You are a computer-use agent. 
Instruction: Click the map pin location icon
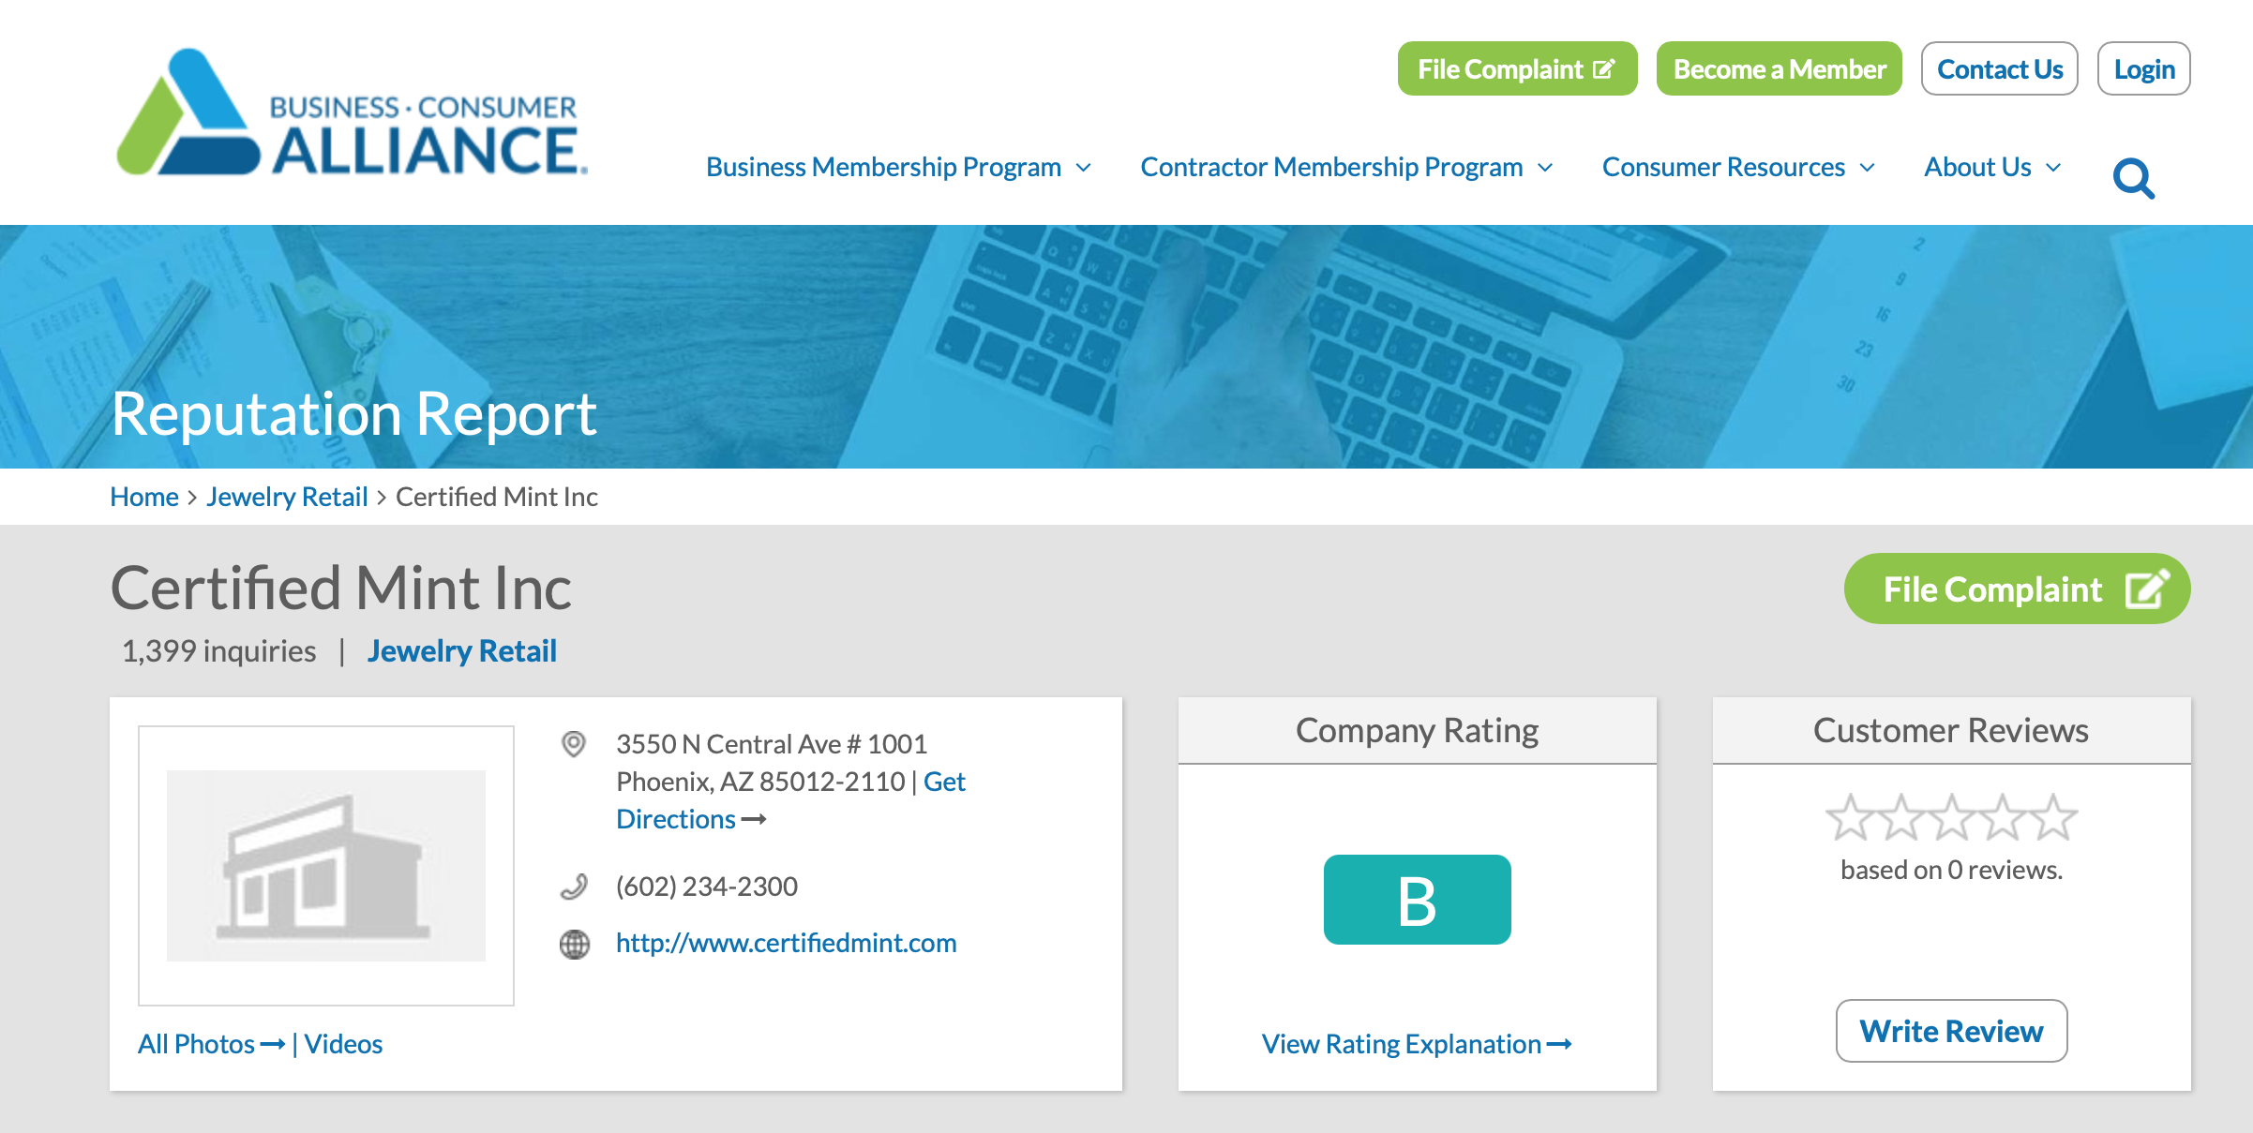click(574, 744)
